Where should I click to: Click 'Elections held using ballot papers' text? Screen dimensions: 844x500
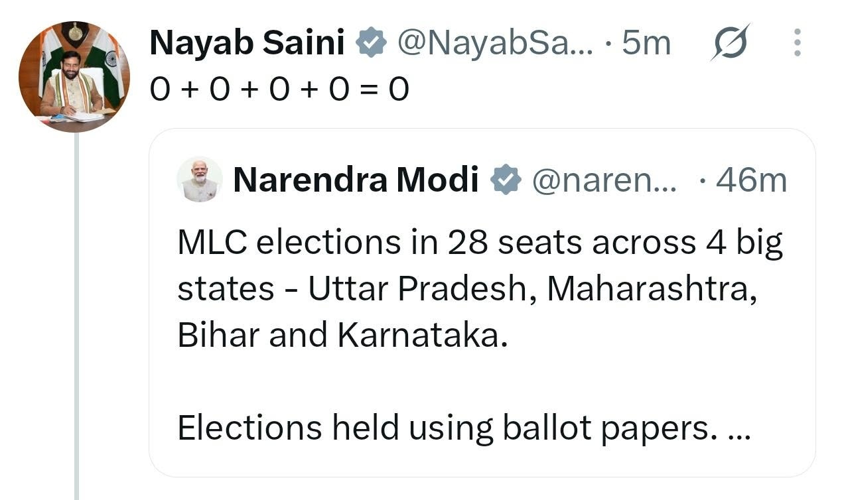(x=447, y=429)
